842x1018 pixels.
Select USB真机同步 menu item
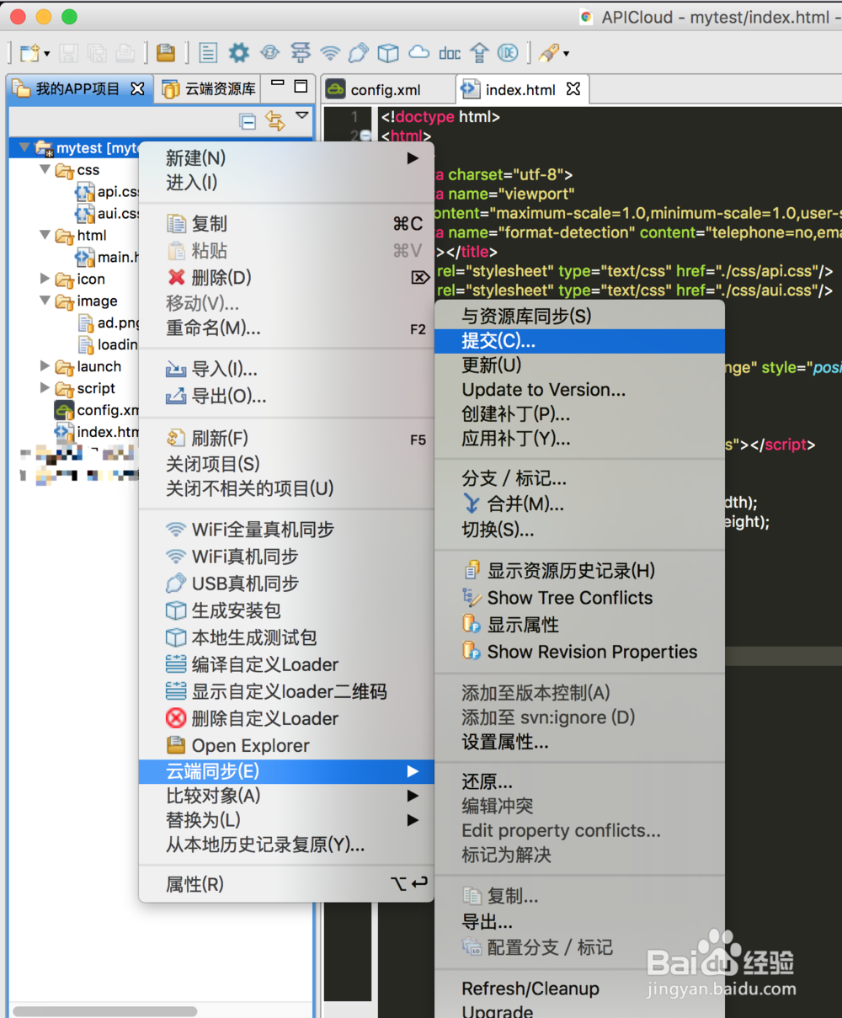286,584
